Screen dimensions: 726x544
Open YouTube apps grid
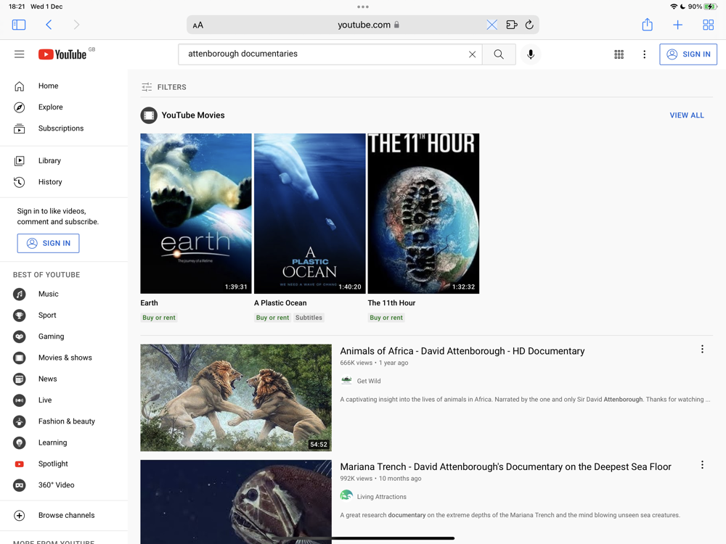pyautogui.click(x=619, y=54)
